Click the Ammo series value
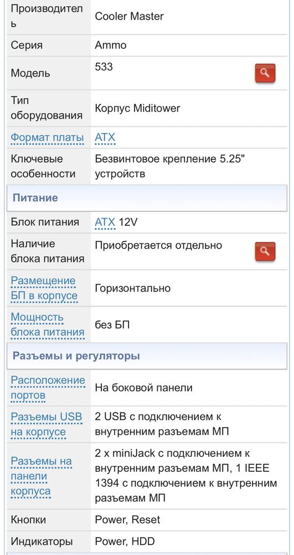This screenshot has height=555, width=294. click(x=111, y=46)
